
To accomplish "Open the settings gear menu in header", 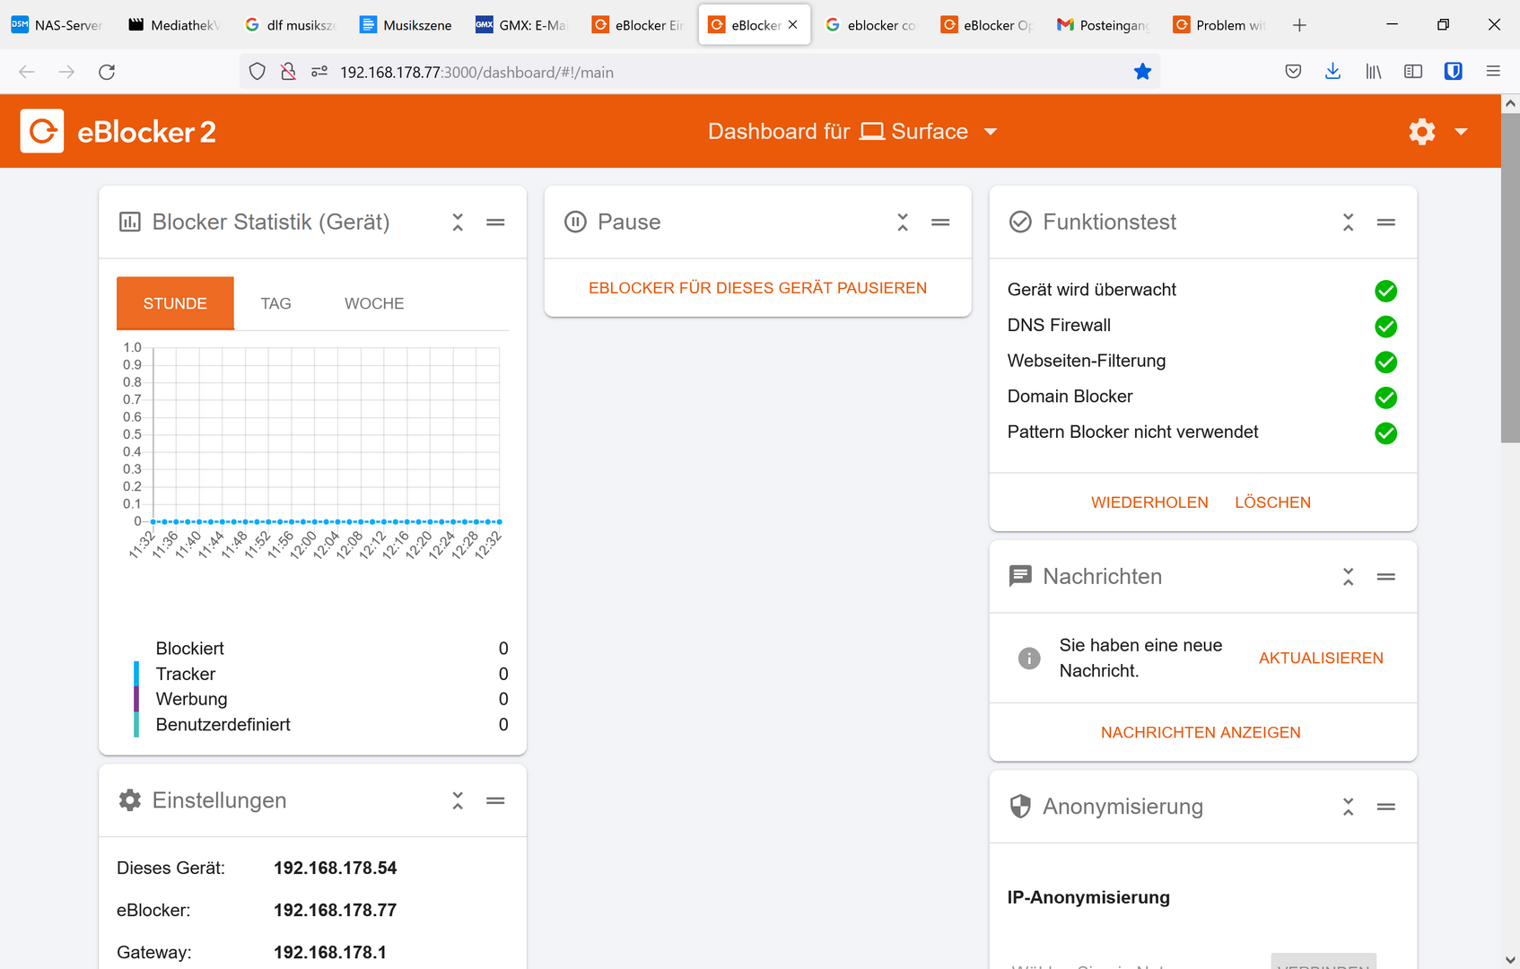I will (x=1422, y=132).
